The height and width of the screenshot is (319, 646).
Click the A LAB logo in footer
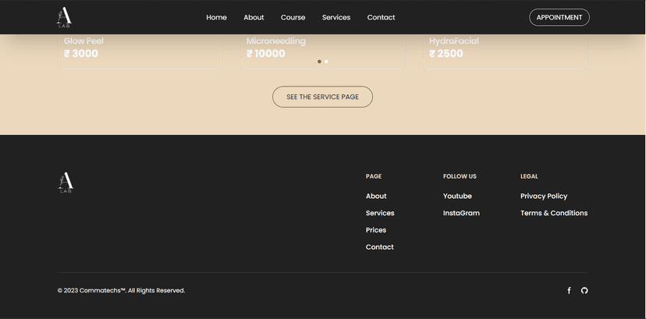[66, 183]
